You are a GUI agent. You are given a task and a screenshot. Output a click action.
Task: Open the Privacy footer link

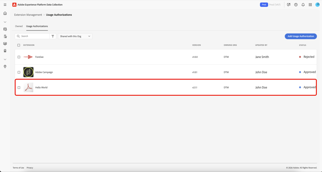pos(30,168)
